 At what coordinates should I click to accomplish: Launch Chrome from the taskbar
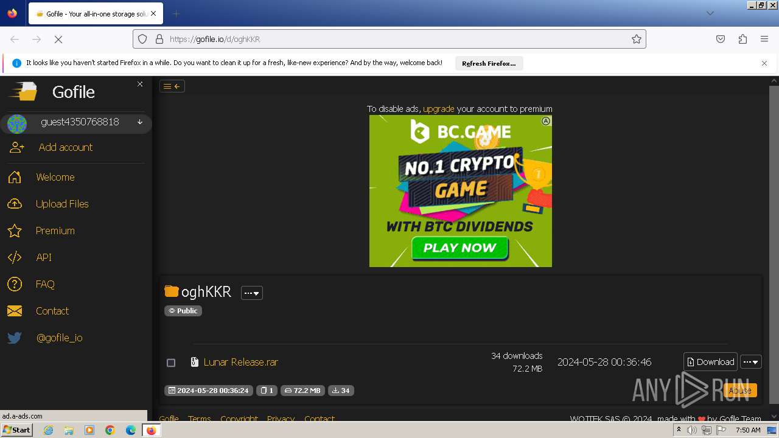click(110, 430)
